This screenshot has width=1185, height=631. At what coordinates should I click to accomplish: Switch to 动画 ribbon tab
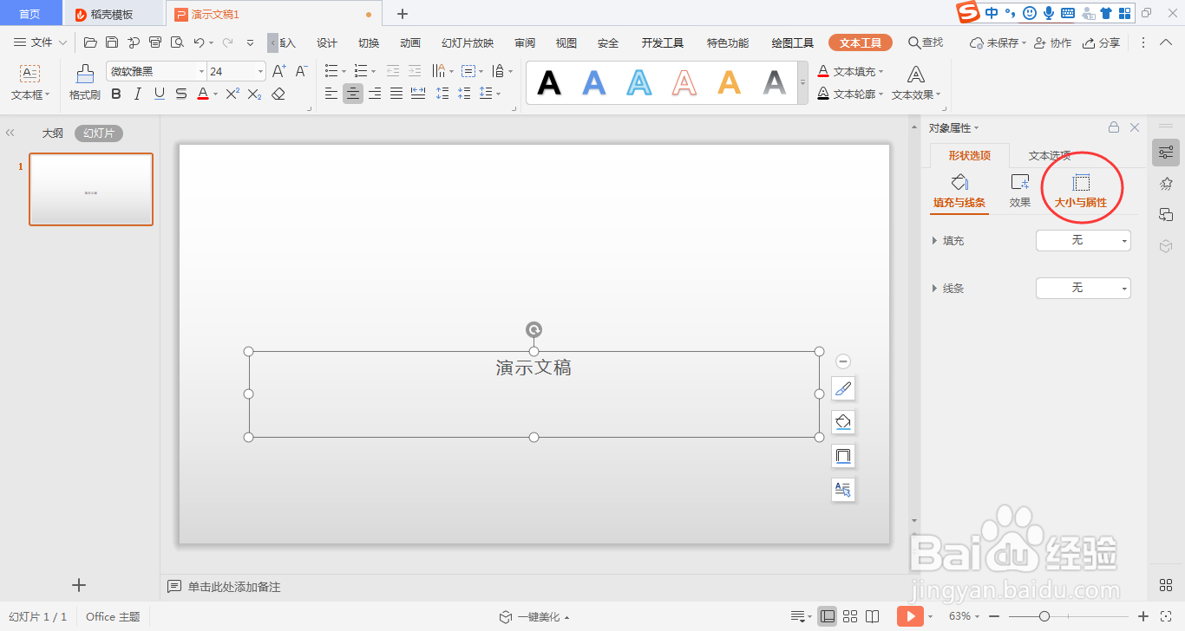(x=410, y=43)
